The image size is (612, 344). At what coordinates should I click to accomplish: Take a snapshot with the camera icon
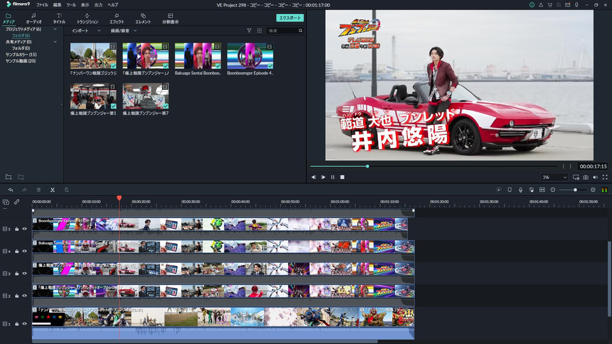(585, 178)
